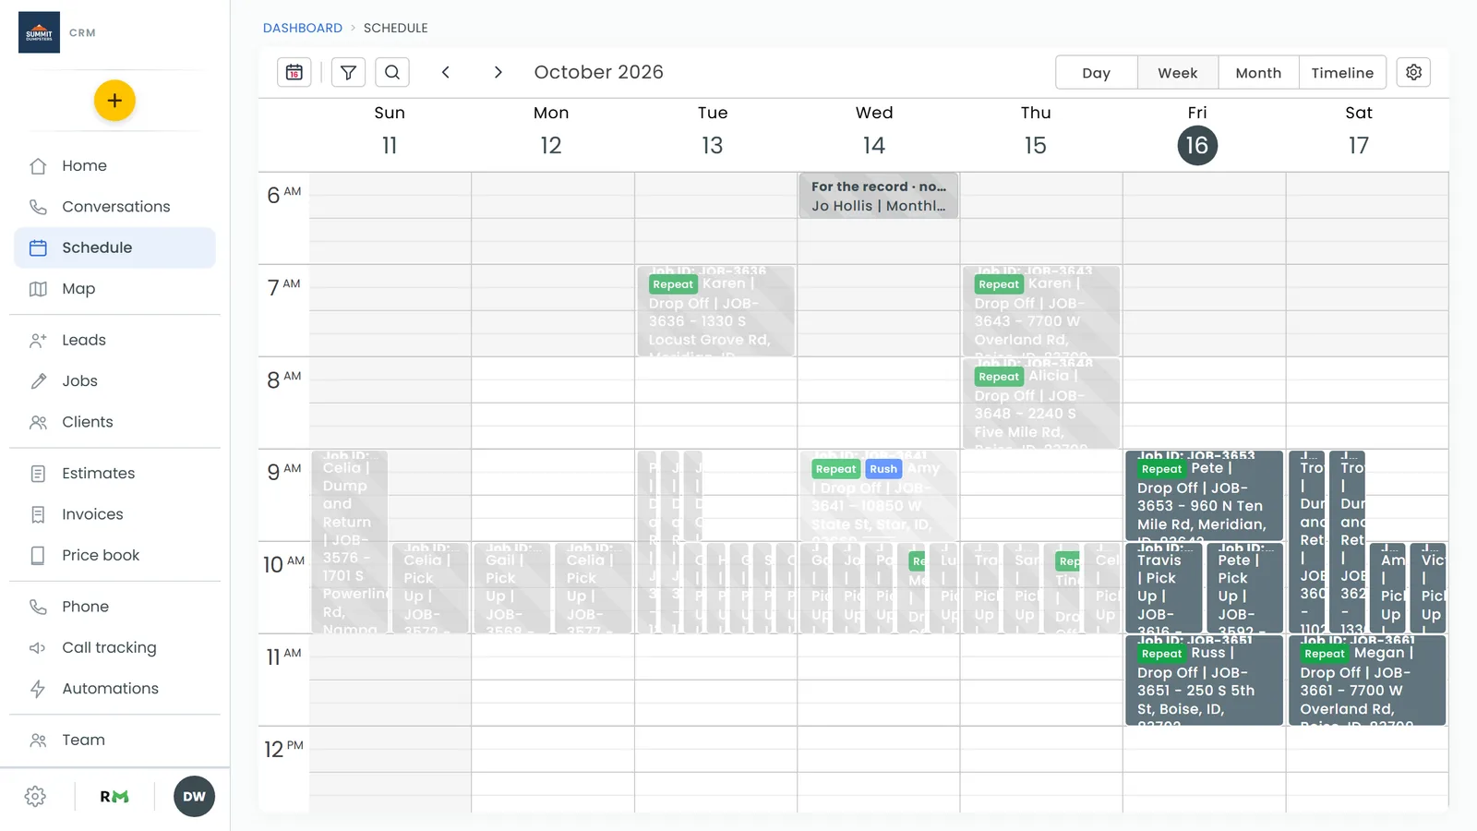Open the schedule filter
This screenshot has width=1477, height=831.
point(348,72)
